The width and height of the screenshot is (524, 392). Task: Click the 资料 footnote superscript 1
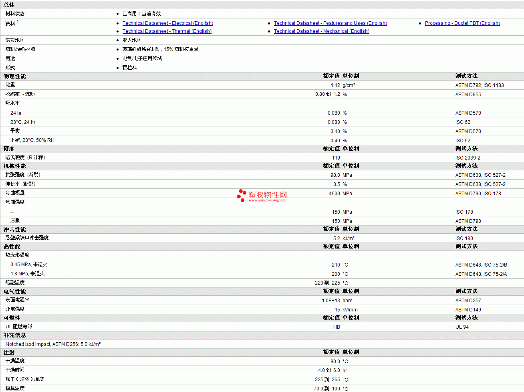pyautogui.click(x=18, y=22)
